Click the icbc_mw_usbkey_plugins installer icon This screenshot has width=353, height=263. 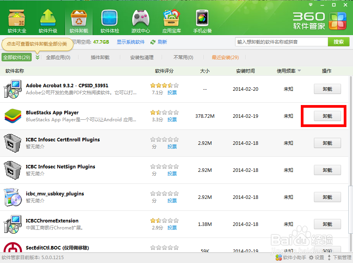13,197
